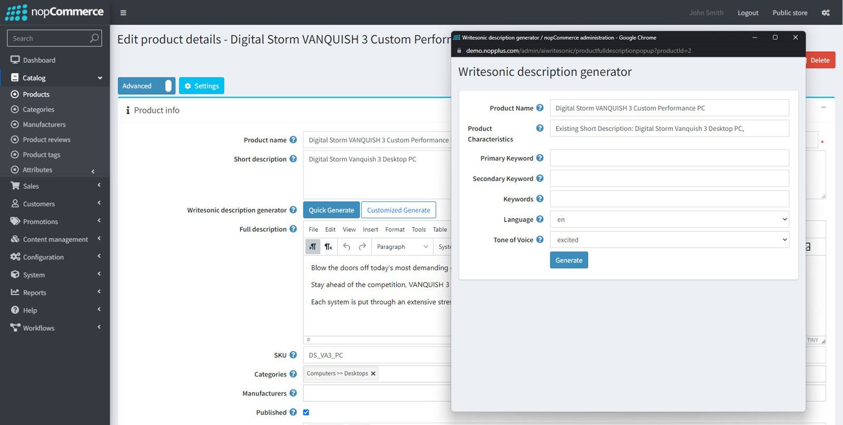Open the settings gears icon in top bar
The image size is (843, 425).
pyautogui.click(x=826, y=13)
